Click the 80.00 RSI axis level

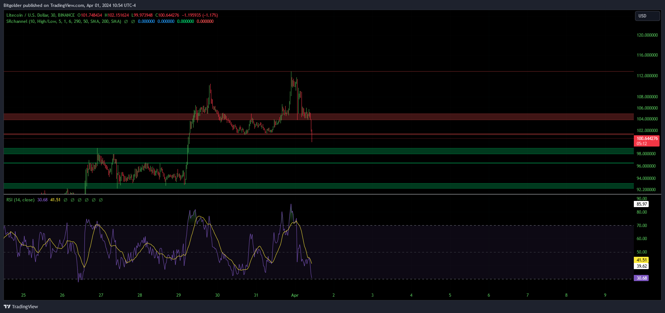click(642, 212)
